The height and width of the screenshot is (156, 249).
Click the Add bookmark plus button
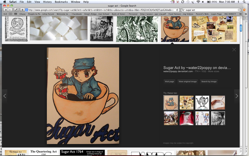tap(22, 10)
